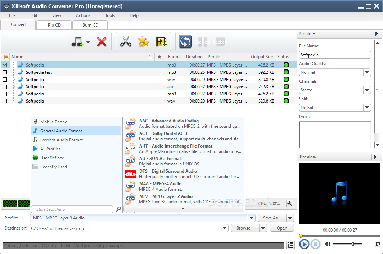Click the preview seek bar handle
The height and width of the screenshot is (254, 383).
[301, 236]
